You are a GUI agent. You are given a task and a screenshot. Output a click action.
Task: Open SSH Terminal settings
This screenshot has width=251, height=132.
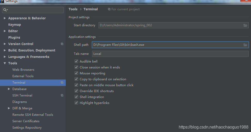[x=22, y=95]
